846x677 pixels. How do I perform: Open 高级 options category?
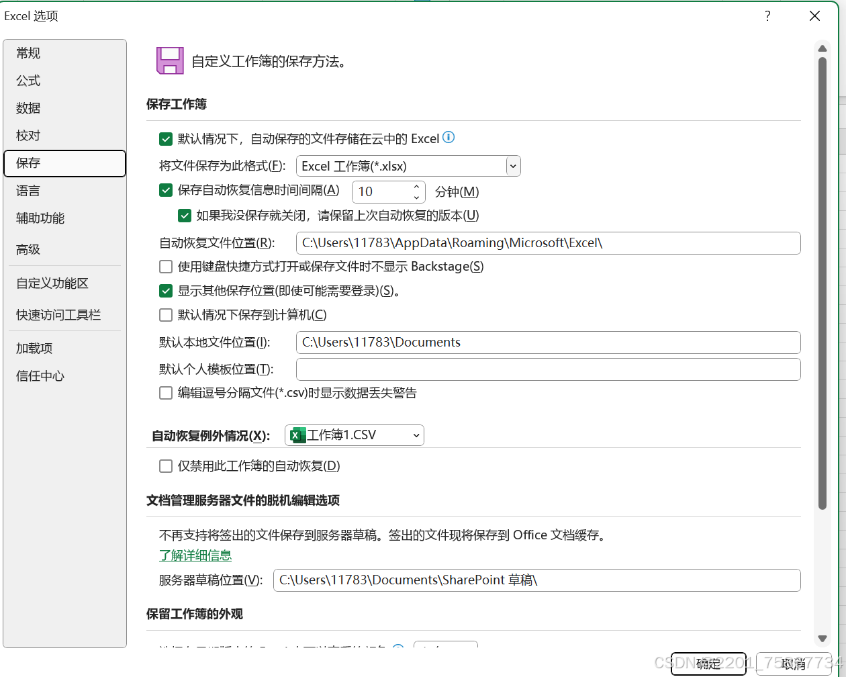pos(64,249)
